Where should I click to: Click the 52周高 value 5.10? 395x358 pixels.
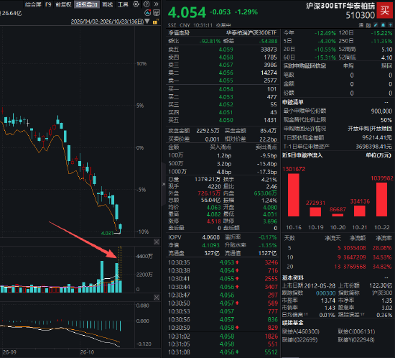tap(387, 50)
